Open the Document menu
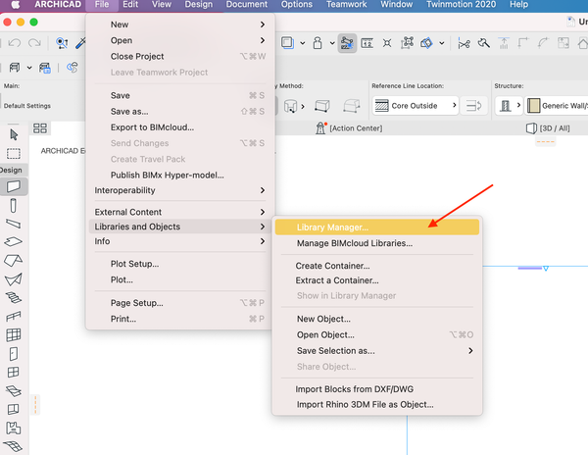Viewport: 588px width, 455px height. [x=246, y=5]
